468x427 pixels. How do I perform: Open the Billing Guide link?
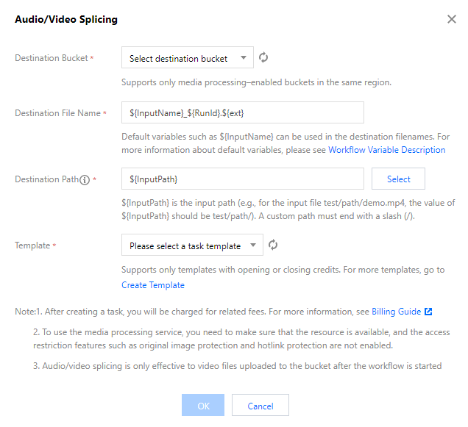[x=396, y=312]
